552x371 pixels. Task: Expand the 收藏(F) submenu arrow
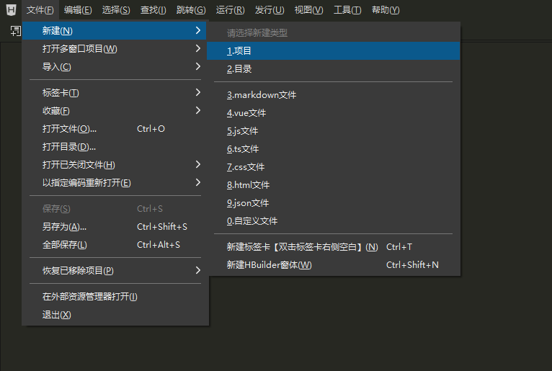[198, 110]
